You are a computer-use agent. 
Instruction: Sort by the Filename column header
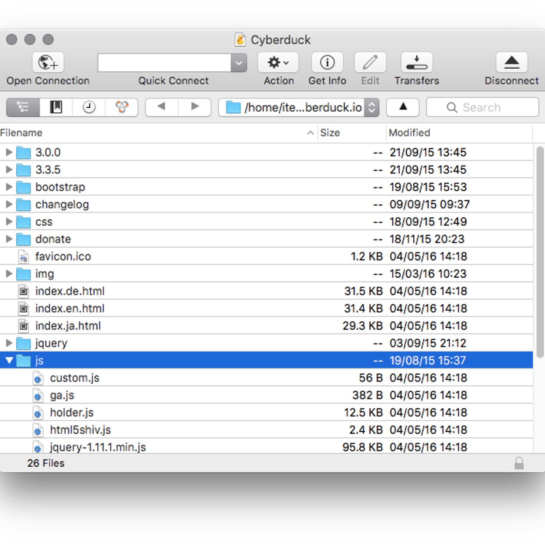coord(158,133)
